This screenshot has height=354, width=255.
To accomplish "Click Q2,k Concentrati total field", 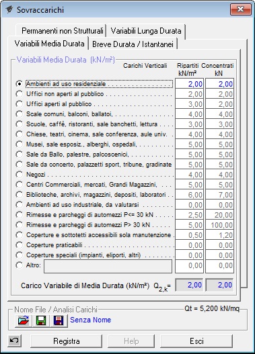I will (219, 285).
